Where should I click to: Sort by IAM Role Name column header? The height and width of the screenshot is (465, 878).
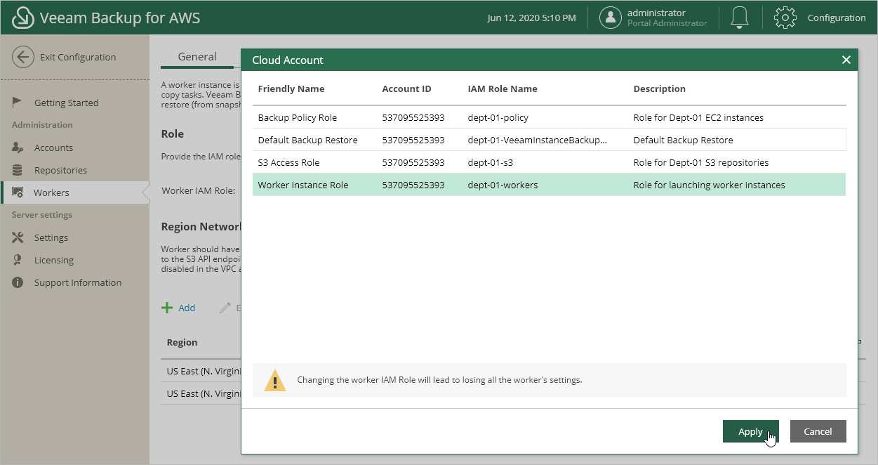point(503,89)
